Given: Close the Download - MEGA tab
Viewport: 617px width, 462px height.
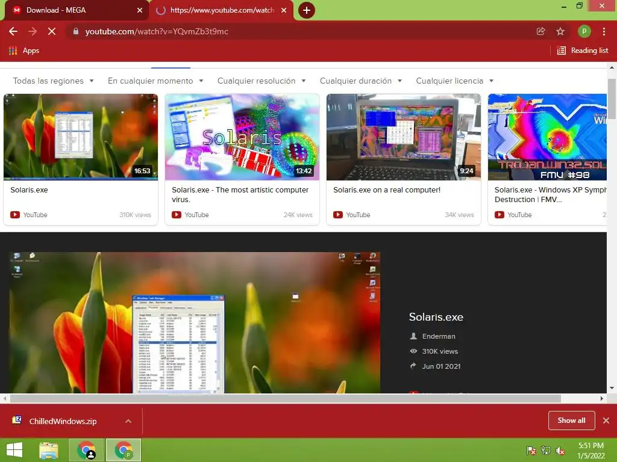Looking at the screenshot, I should tap(140, 10).
